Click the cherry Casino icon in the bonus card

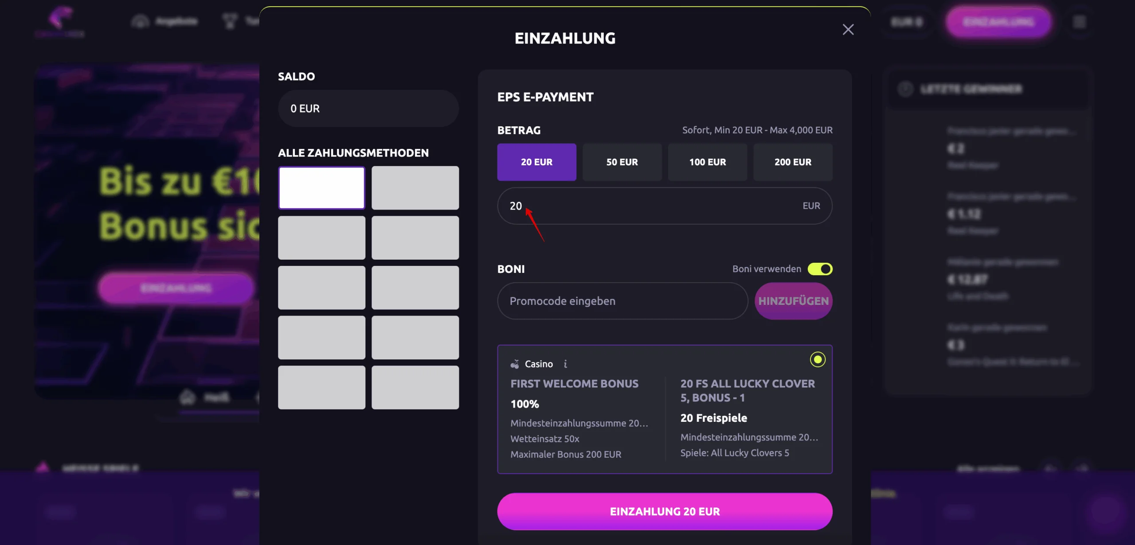point(515,363)
